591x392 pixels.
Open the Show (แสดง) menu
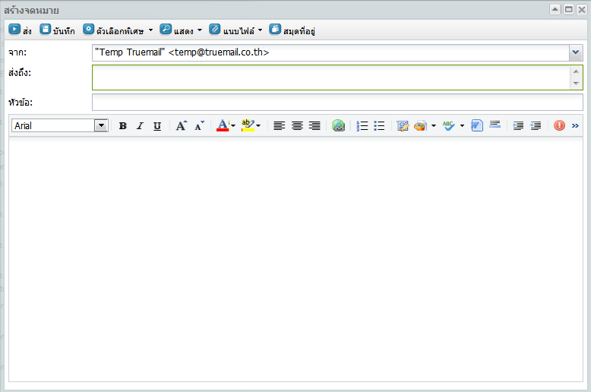tap(181, 30)
